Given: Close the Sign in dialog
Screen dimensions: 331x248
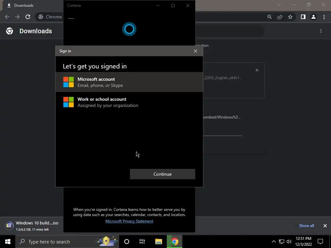Looking at the screenshot, I should click(196, 51).
